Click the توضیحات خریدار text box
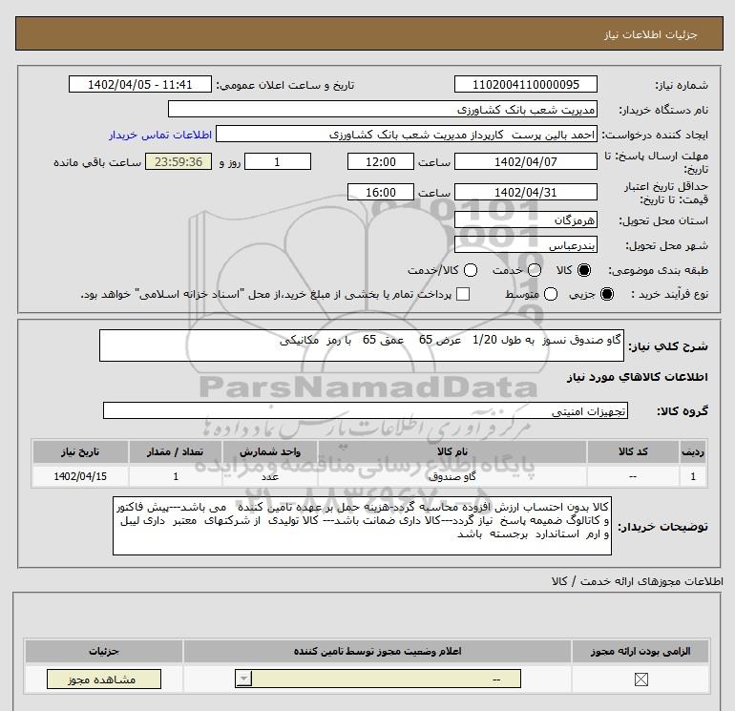Screen dimensions: 735x711 (362, 526)
